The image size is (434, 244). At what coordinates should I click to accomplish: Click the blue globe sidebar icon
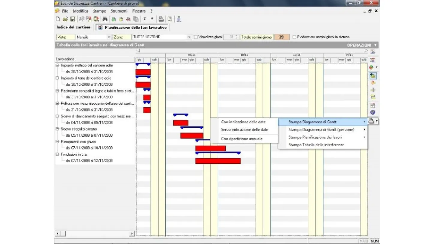click(373, 112)
